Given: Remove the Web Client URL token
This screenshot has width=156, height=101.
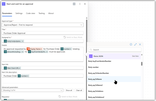Looking at the screenshot, I should click(20, 68).
